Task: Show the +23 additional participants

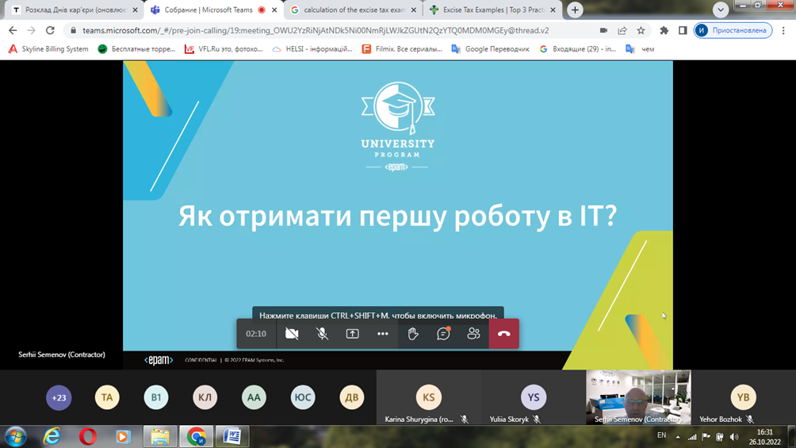Action: (59, 397)
